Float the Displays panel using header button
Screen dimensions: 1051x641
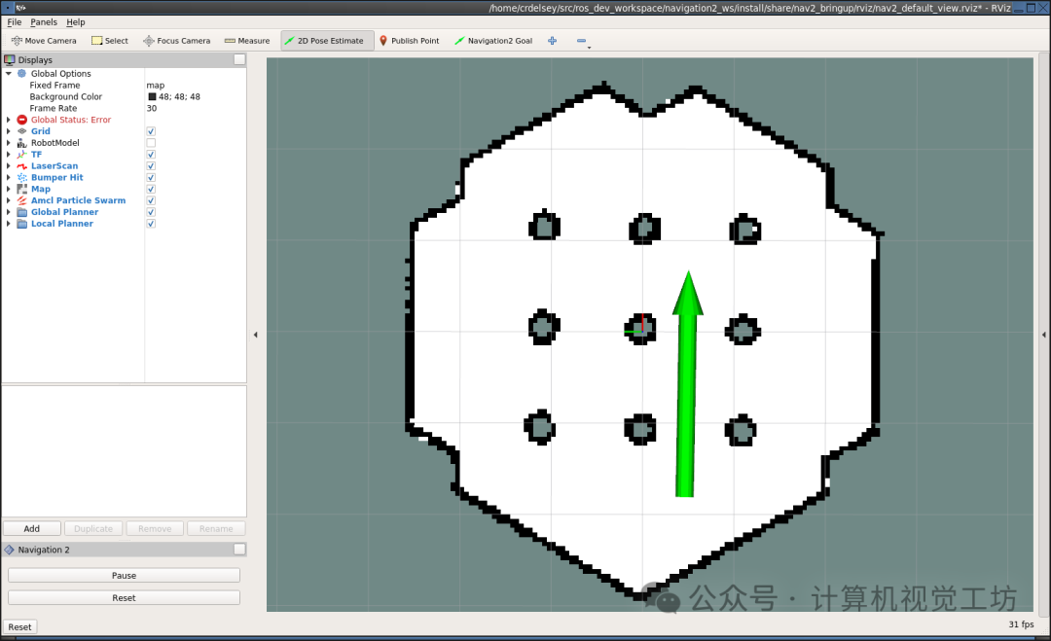(239, 59)
